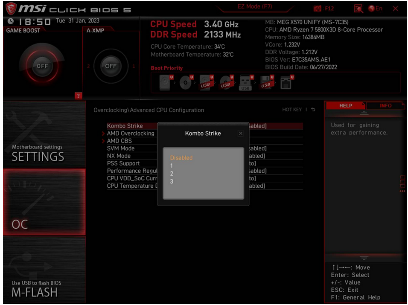The width and height of the screenshot is (408, 305).
Task: Select USB key boot device icon
Action: point(246,82)
